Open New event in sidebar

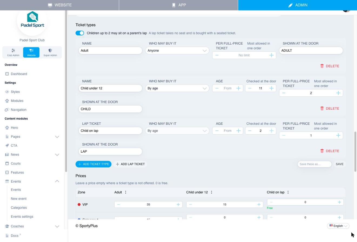(19, 199)
